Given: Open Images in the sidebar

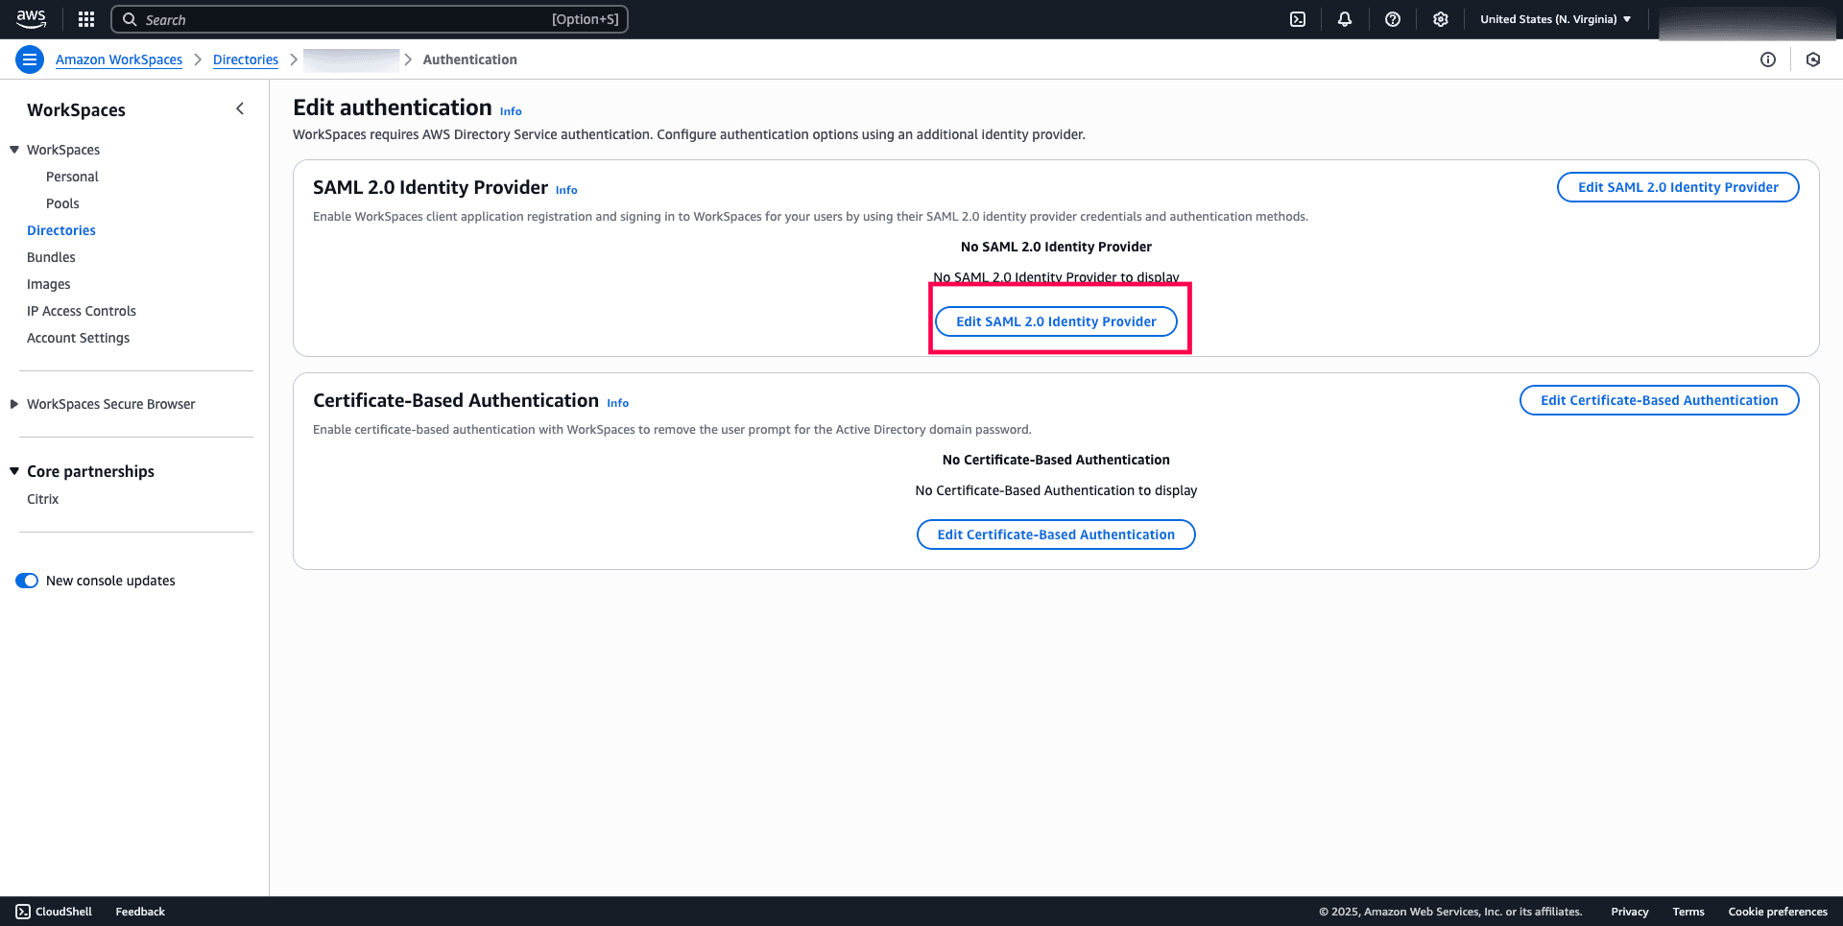Looking at the screenshot, I should tap(49, 284).
